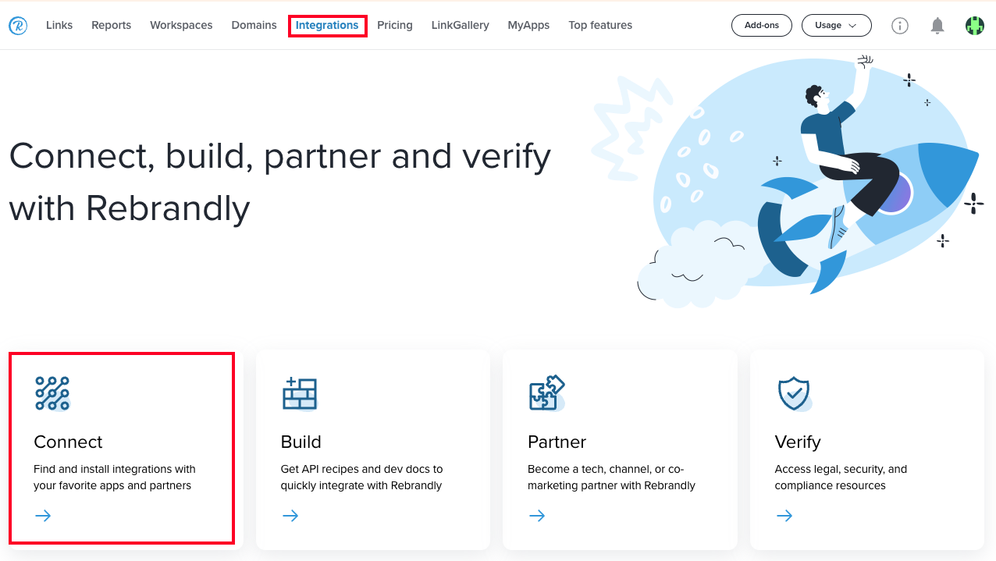This screenshot has height=561, width=996.
Task: Open the Build card title
Action: (x=301, y=442)
